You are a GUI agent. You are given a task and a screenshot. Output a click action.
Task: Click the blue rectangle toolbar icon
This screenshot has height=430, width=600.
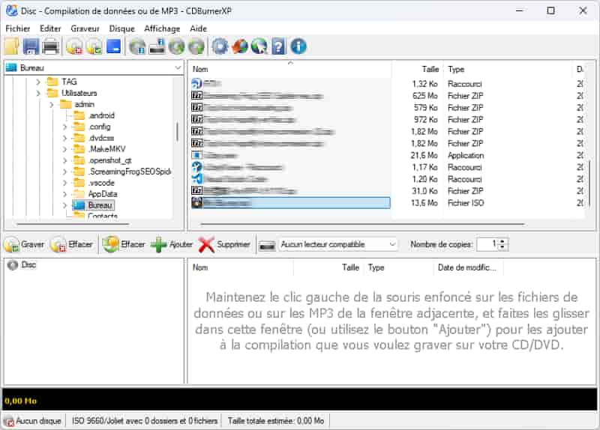click(x=114, y=46)
